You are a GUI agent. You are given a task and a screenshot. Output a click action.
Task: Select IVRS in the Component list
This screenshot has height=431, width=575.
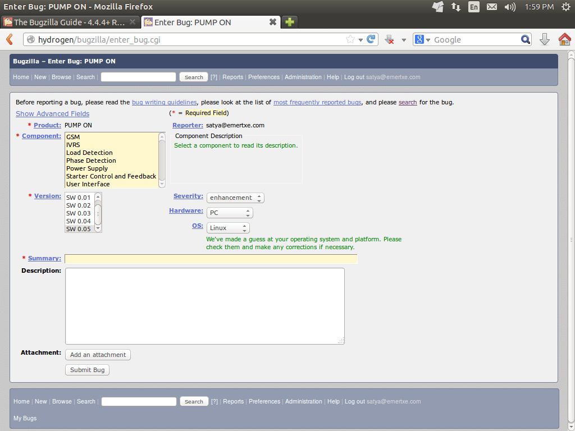pyautogui.click(x=112, y=145)
